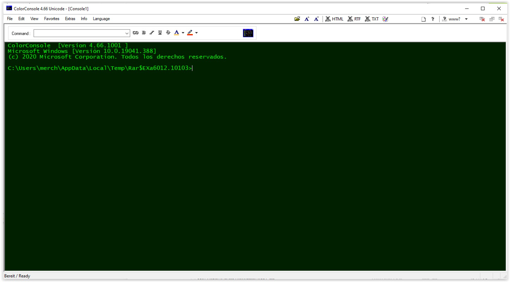The height and width of the screenshot is (282, 510).
Task: Toggle underline formatting
Action: point(160,33)
